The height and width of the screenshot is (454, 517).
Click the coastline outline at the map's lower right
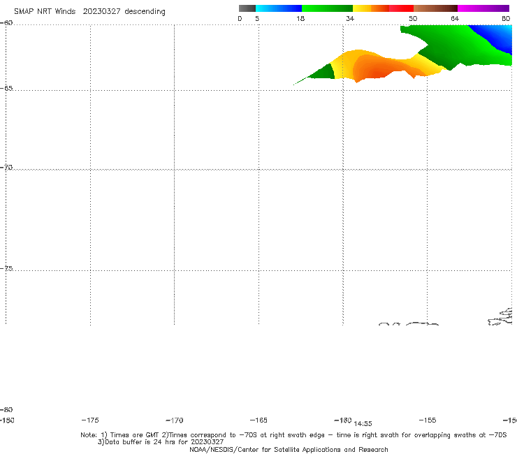500,317
